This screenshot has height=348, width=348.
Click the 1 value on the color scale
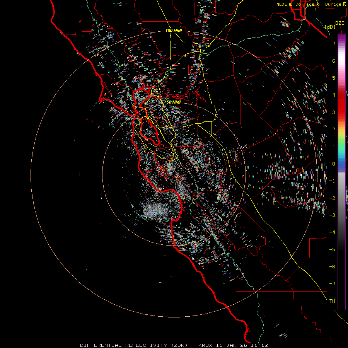(x=334, y=147)
